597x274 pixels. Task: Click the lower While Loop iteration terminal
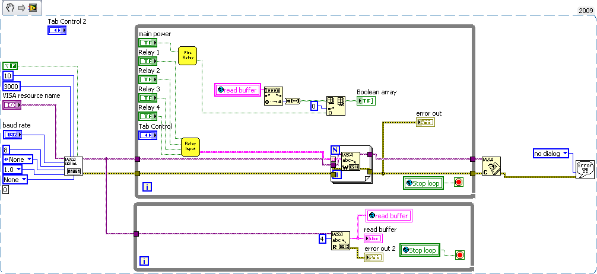145,261
